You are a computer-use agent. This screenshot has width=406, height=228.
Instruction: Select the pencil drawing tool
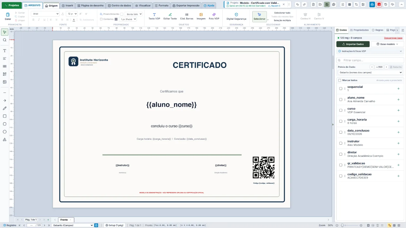coord(5,108)
